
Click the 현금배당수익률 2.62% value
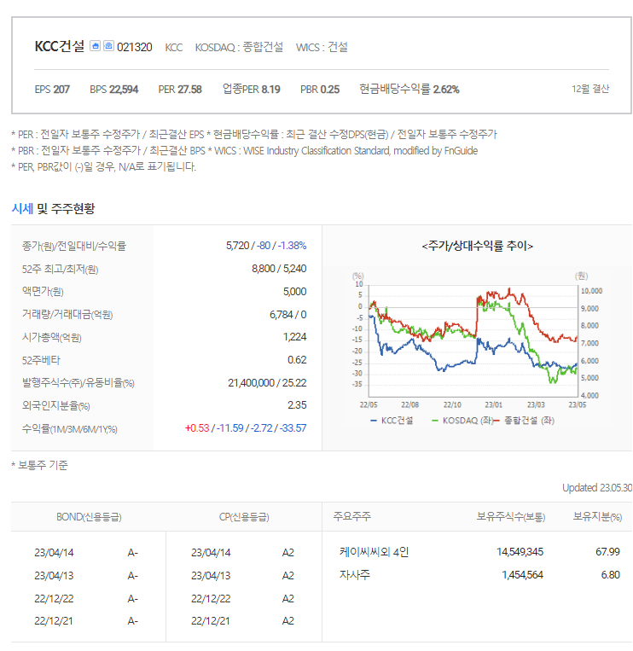coord(409,90)
